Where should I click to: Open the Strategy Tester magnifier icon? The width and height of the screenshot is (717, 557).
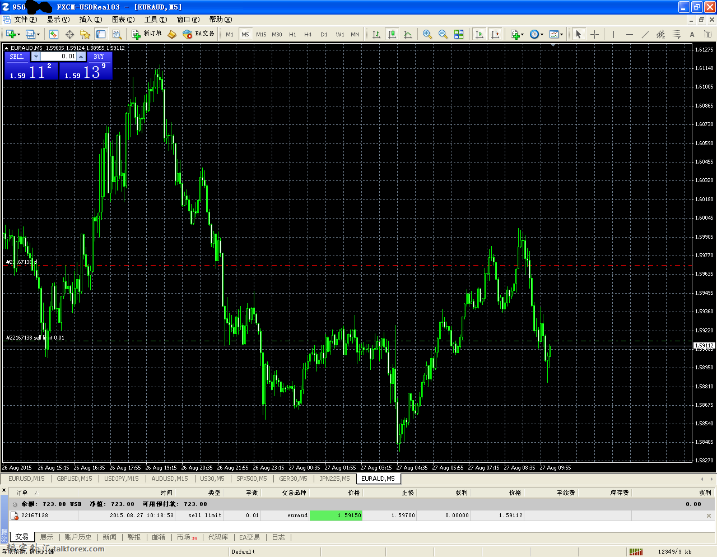click(x=117, y=34)
